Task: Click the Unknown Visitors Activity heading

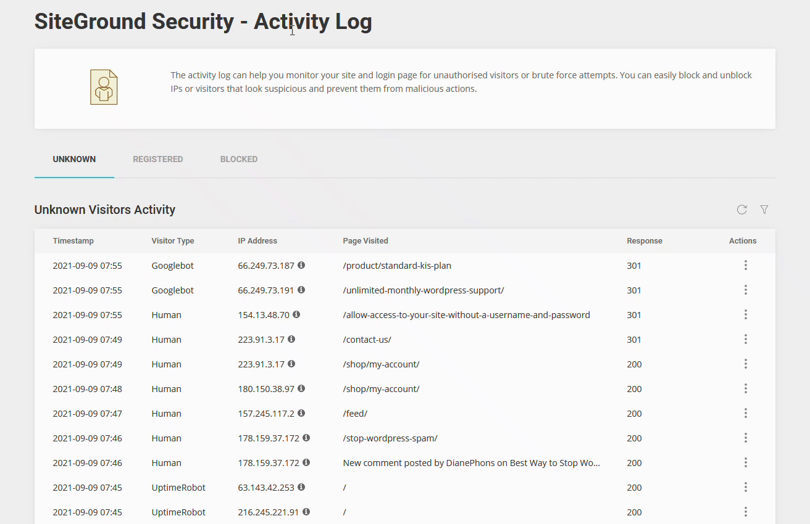Action: point(105,210)
